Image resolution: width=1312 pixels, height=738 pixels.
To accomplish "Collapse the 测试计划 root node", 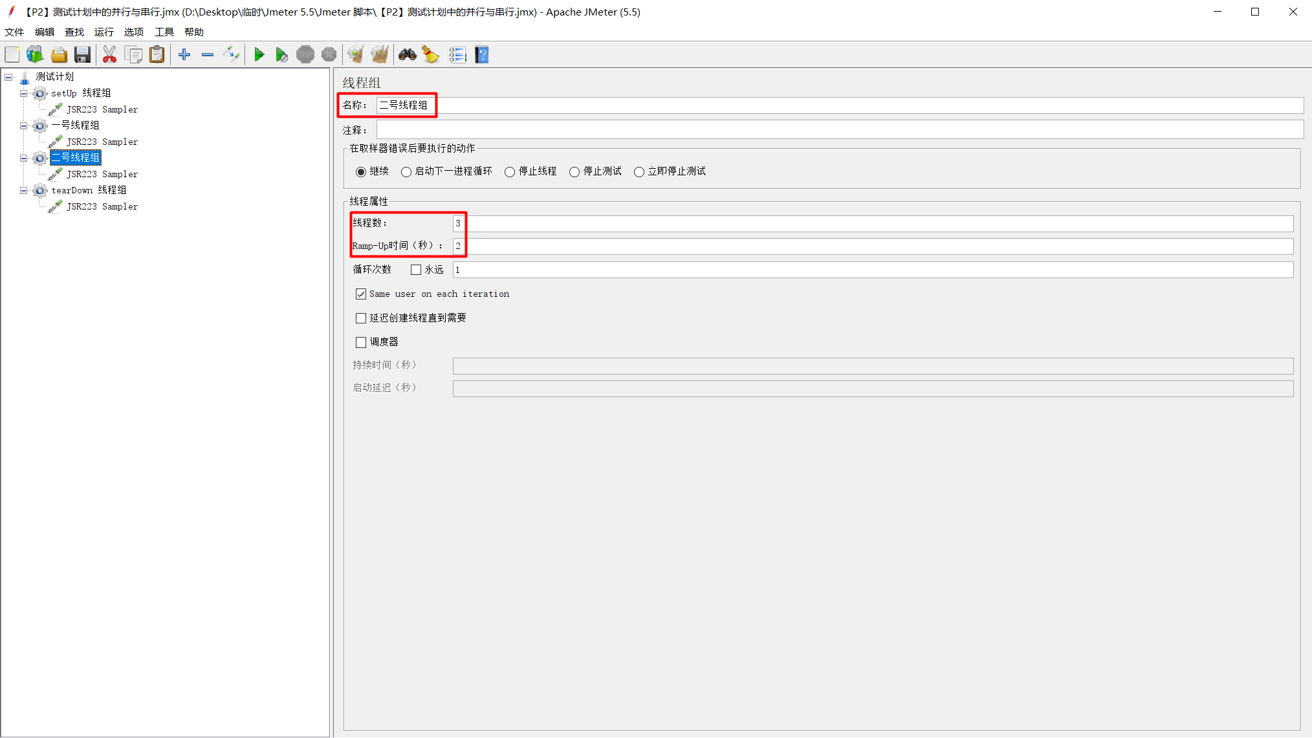I will point(8,77).
